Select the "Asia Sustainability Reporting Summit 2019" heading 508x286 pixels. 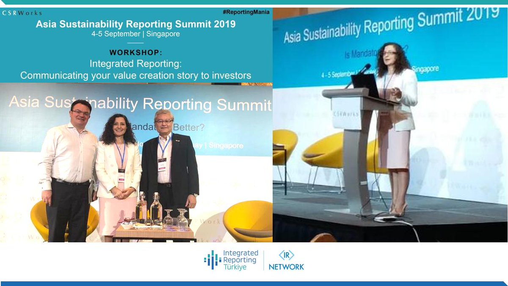136,24
